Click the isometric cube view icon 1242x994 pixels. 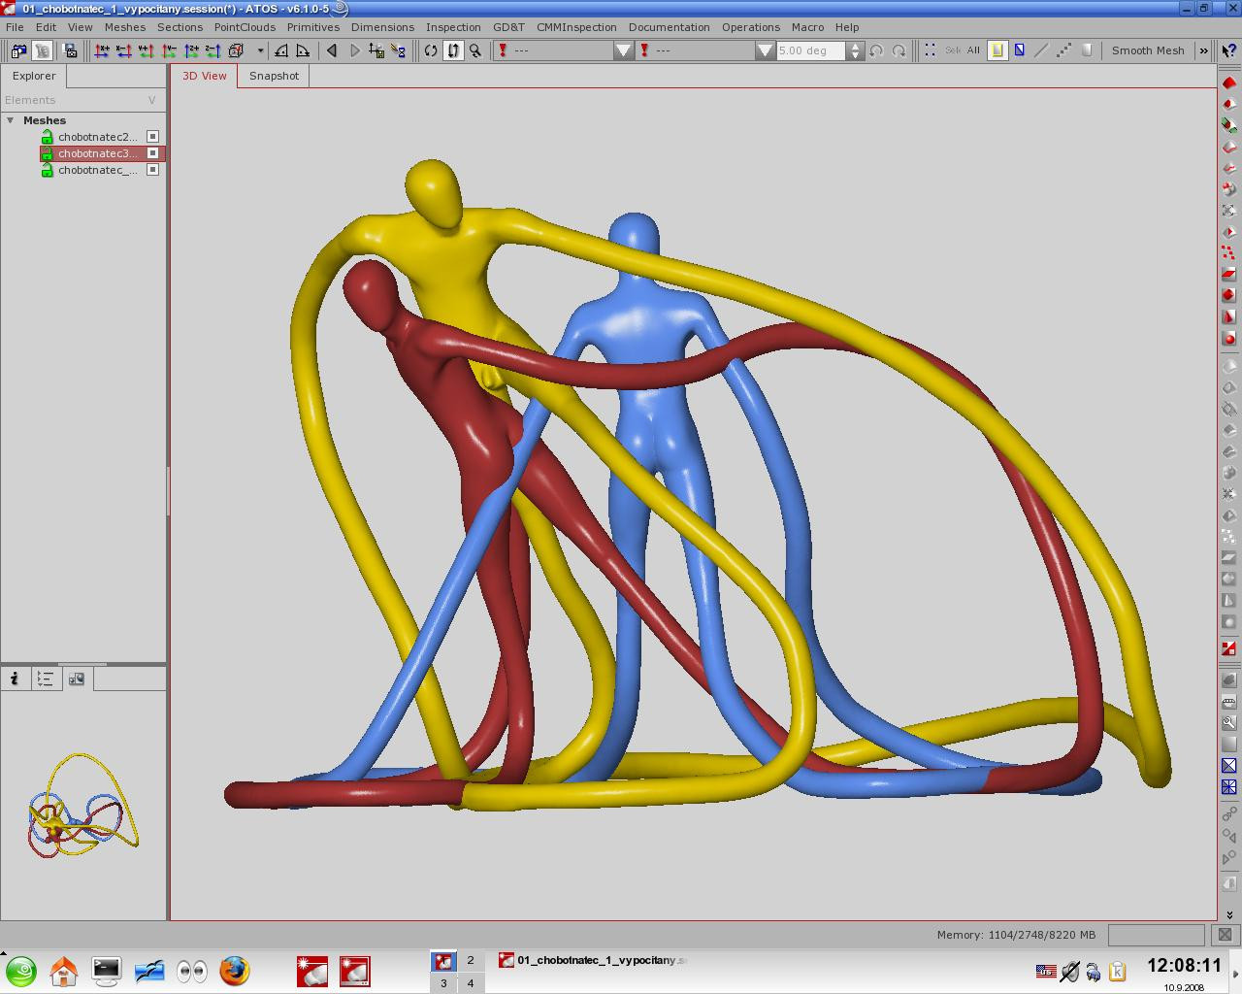coord(236,50)
